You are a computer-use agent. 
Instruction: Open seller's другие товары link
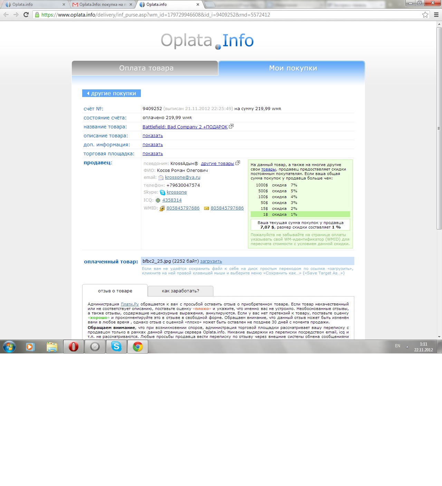(x=218, y=164)
